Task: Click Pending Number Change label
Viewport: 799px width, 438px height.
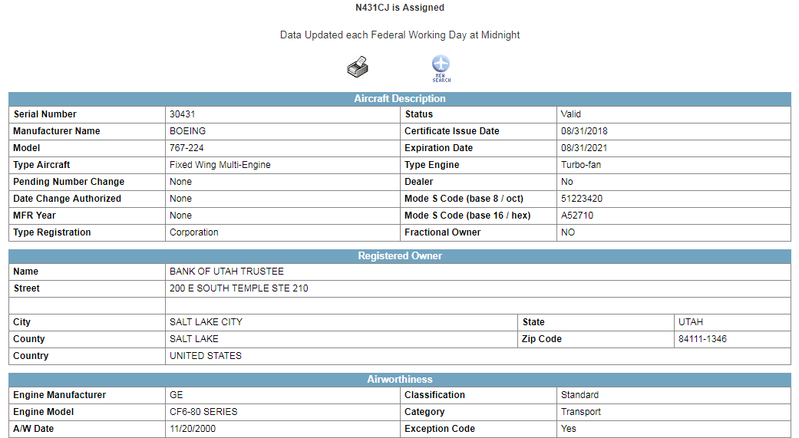Action: click(x=69, y=181)
